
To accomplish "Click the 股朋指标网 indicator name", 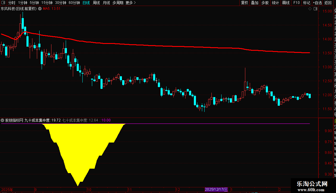I will coord(14,120).
